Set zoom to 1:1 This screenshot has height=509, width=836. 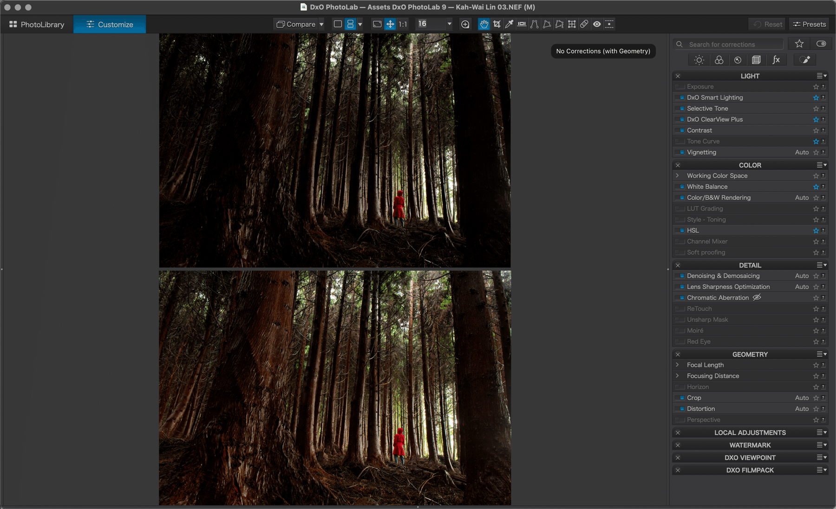(x=403, y=24)
